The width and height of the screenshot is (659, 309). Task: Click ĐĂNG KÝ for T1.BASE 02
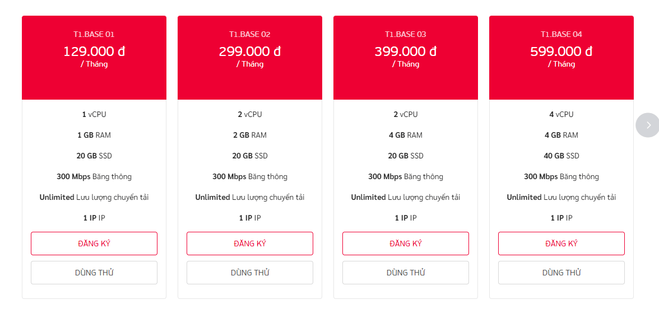point(249,244)
